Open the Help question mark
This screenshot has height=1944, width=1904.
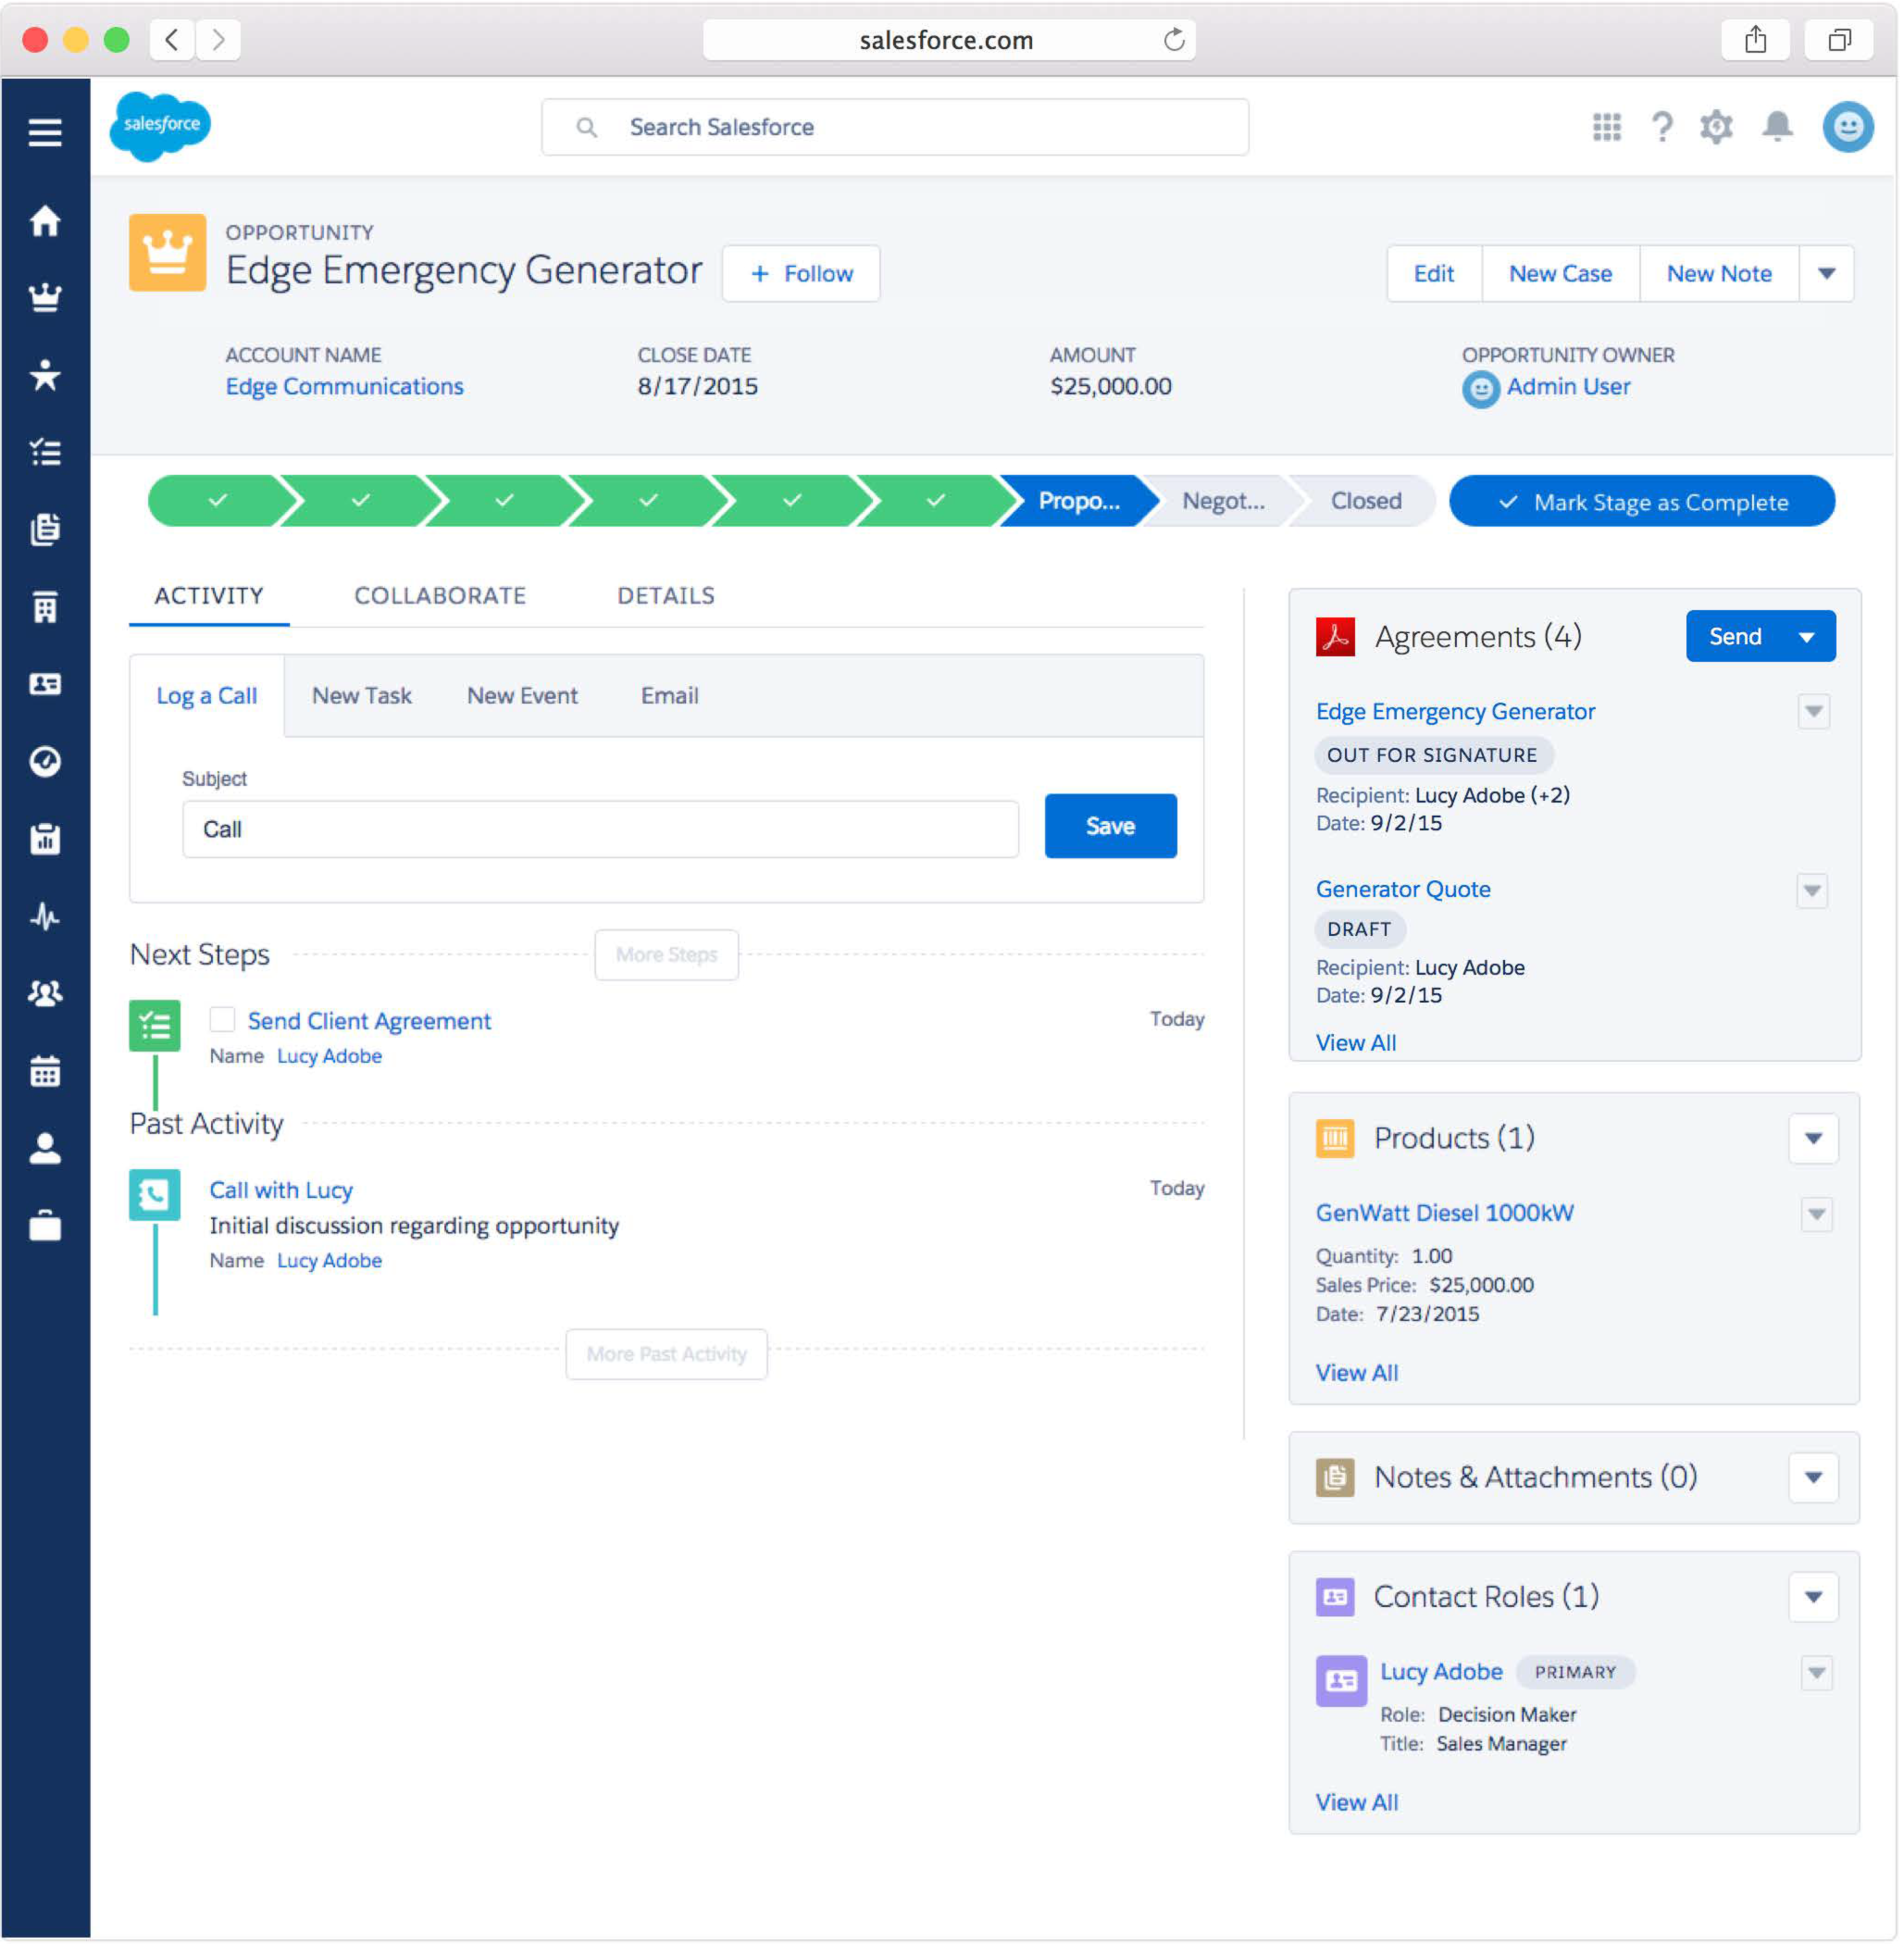1662,127
